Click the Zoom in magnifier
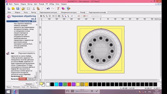 point(44,16)
